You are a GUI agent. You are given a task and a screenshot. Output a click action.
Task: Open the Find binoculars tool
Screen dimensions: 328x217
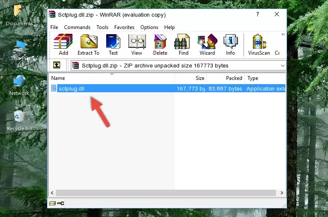pos(183,44)
